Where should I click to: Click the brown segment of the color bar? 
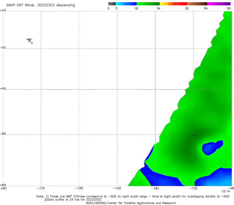(x=197, y=4)
